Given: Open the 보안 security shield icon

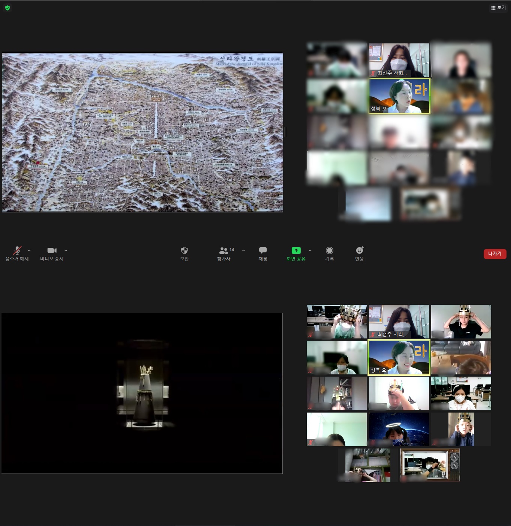Looking at the screenshot, I should (x=184, y=251).
